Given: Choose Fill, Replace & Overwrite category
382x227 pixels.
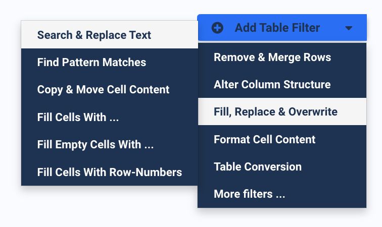Looking at the screenshot, I should pos(282,111).
